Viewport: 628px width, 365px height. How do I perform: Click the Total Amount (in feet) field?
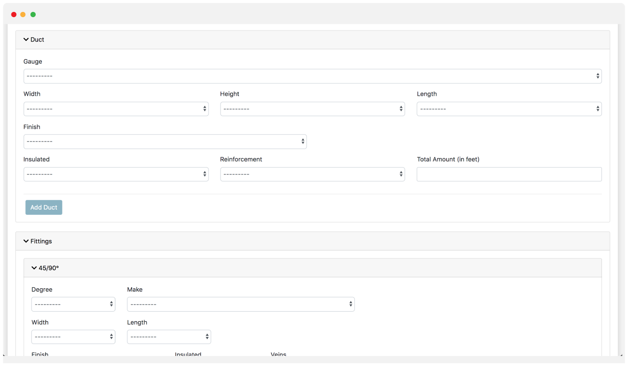(x=509, y=174)
